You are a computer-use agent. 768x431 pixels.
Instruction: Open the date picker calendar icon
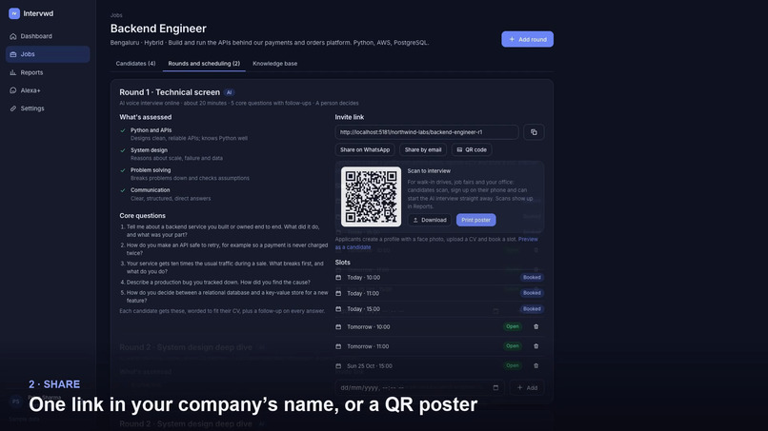tap(495, 388)
